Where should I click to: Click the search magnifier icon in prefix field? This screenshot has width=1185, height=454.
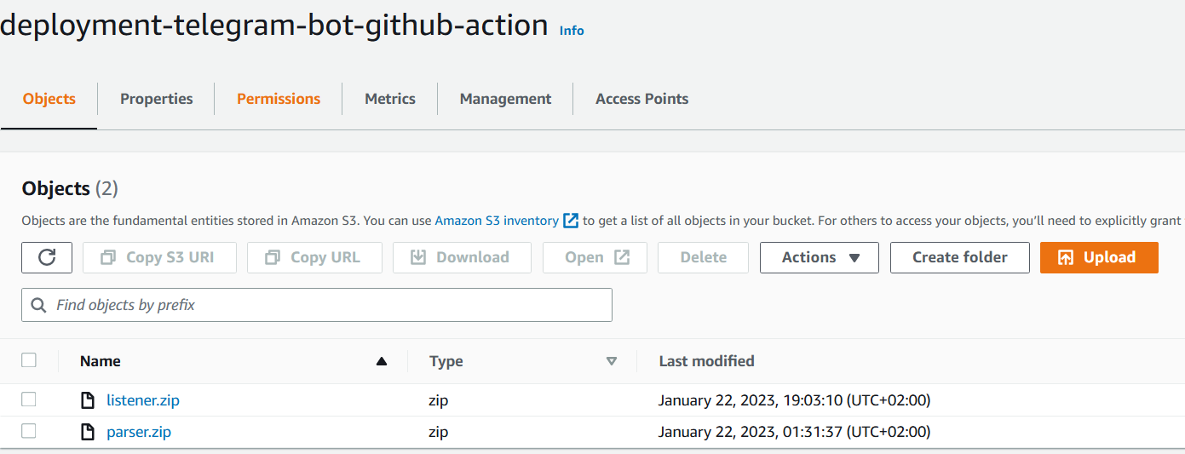38,305
